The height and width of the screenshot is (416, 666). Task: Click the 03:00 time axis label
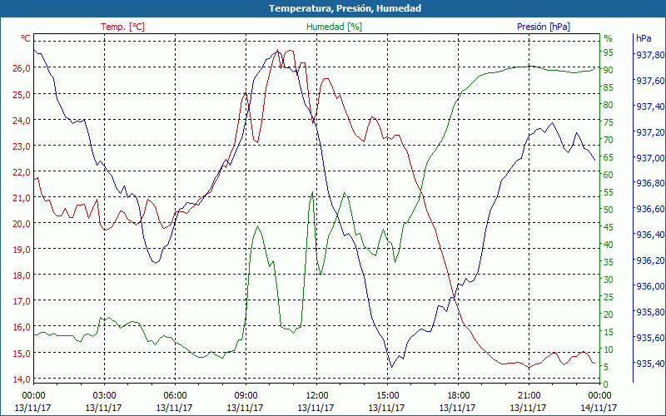tap(104, 396)
